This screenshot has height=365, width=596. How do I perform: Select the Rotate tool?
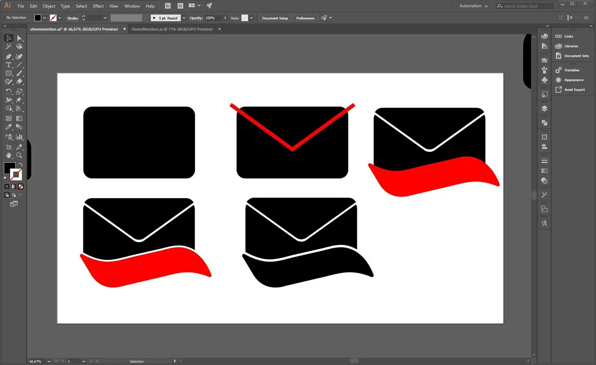(9, 92)
